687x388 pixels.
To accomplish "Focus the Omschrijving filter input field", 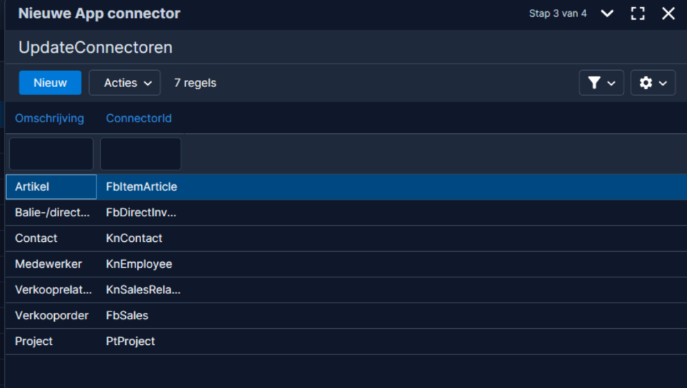I will (x=51, y=154).
